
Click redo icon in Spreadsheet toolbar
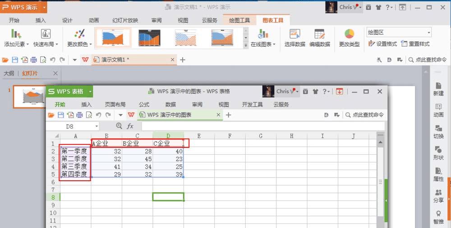click(x=108, y=115)
